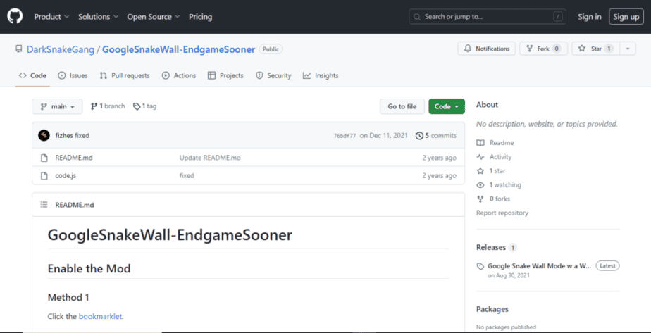
Task: View the 0 forks link
Action: tap(493, 199)
